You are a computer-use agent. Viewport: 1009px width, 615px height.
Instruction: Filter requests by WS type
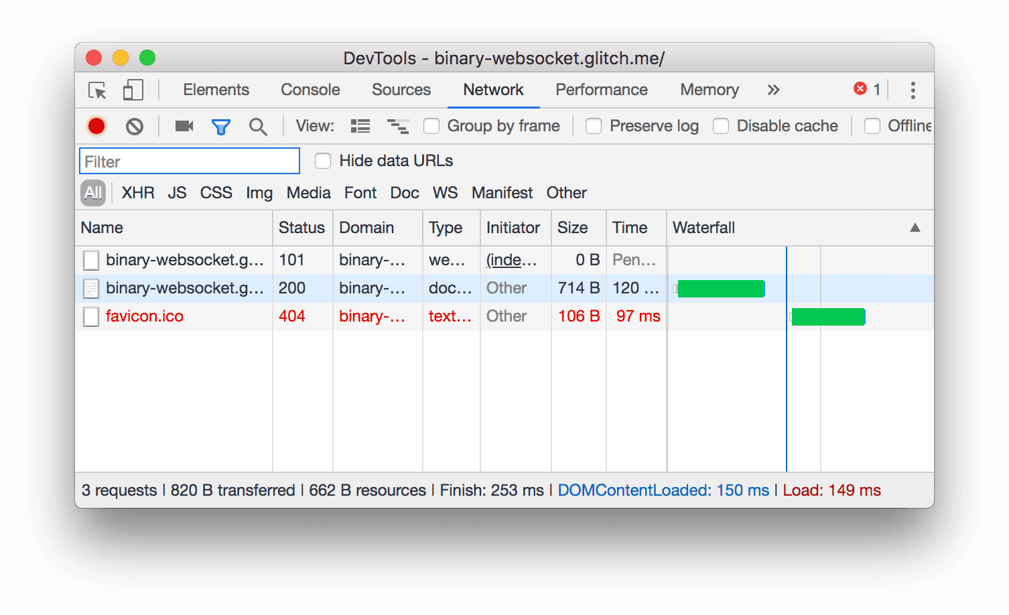pos(445,193)
